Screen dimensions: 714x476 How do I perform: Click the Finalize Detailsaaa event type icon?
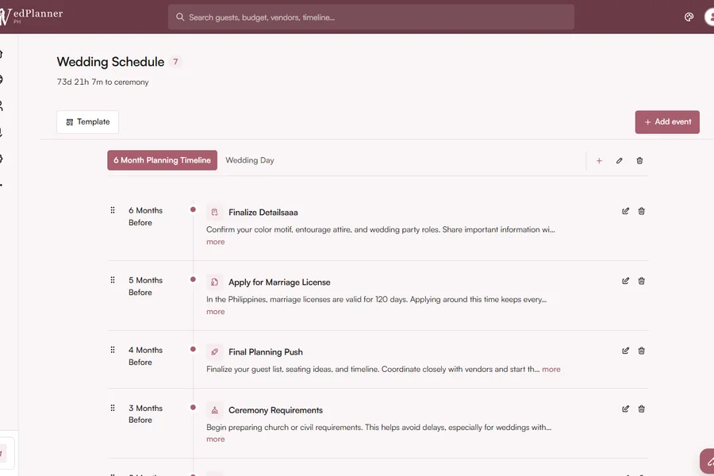coord(214,213)
